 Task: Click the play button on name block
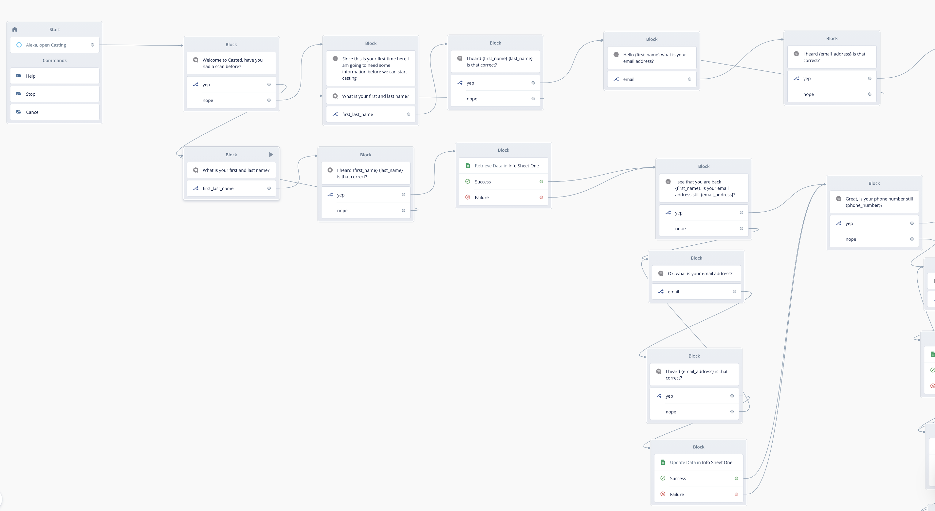point(271,155)
